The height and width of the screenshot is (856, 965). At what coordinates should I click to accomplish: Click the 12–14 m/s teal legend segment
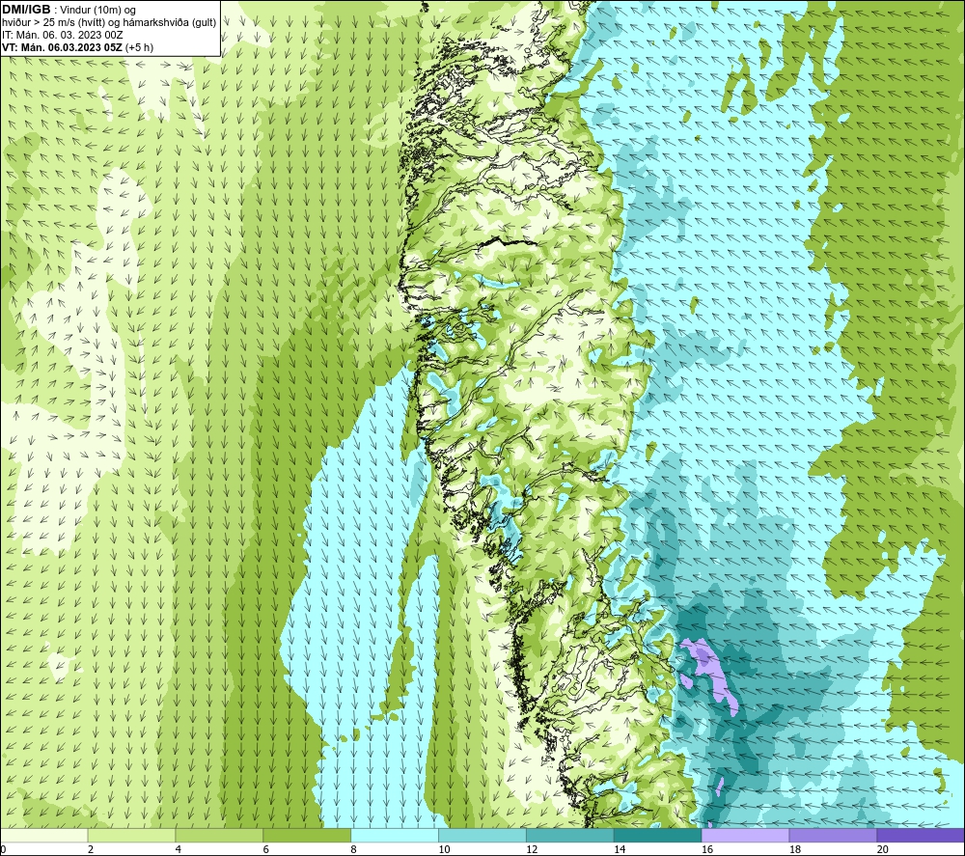[570, 835]
